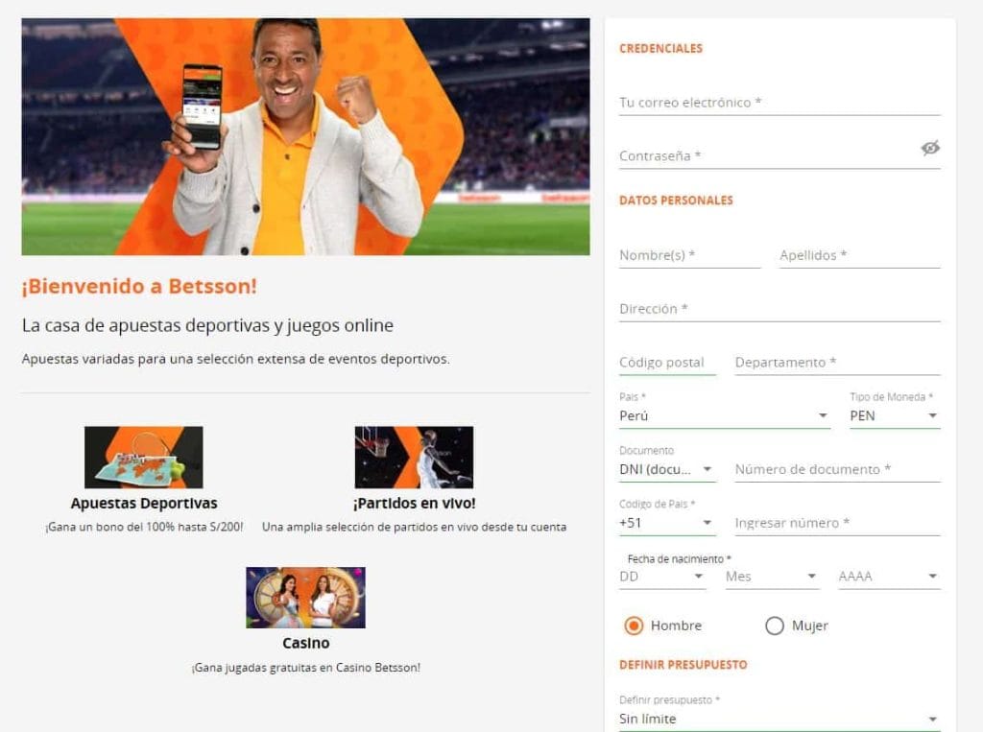Click the ¡Partidos en vivo! basketball thumbnail
Viewport: 983px width, 732px height.
click(414, 458)
